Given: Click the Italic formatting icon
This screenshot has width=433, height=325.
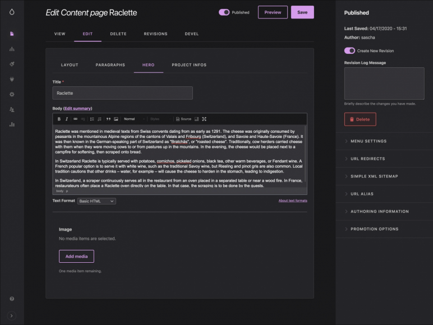Looking at the screenshot, I should click(66, 119).
